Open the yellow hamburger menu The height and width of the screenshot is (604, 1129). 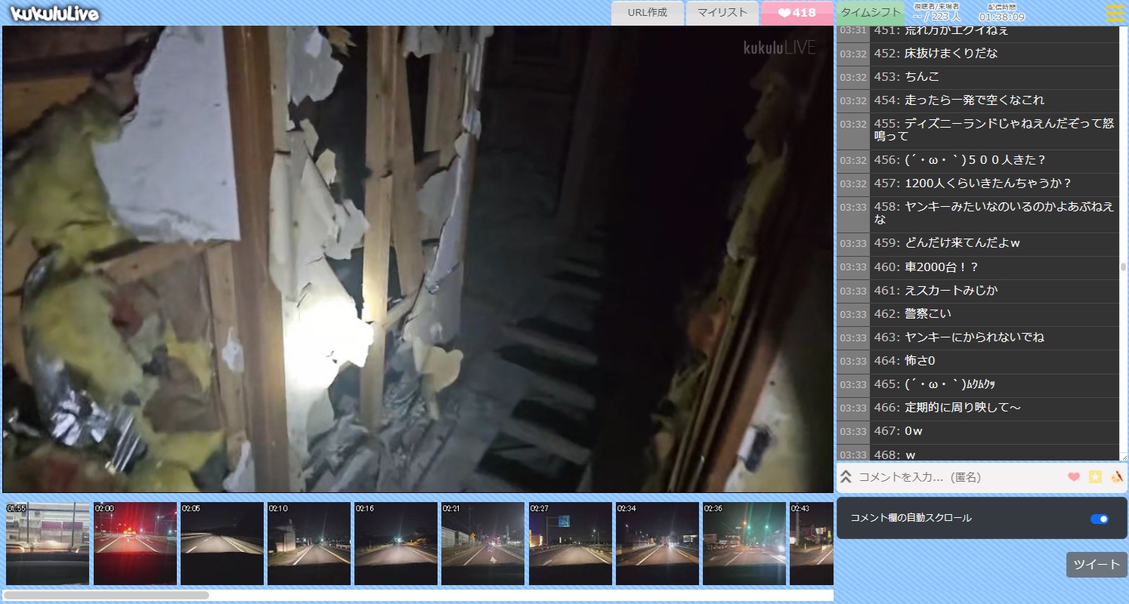[1115, 14]
